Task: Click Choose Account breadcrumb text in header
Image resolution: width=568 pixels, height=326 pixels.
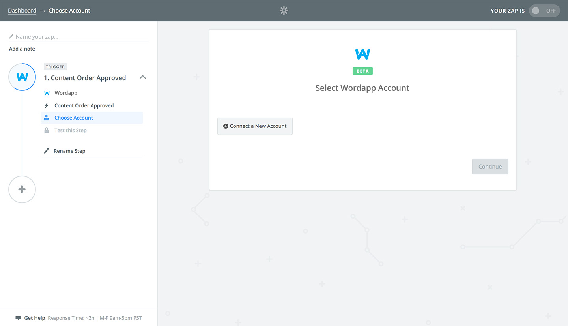Action: coord(69,11)
